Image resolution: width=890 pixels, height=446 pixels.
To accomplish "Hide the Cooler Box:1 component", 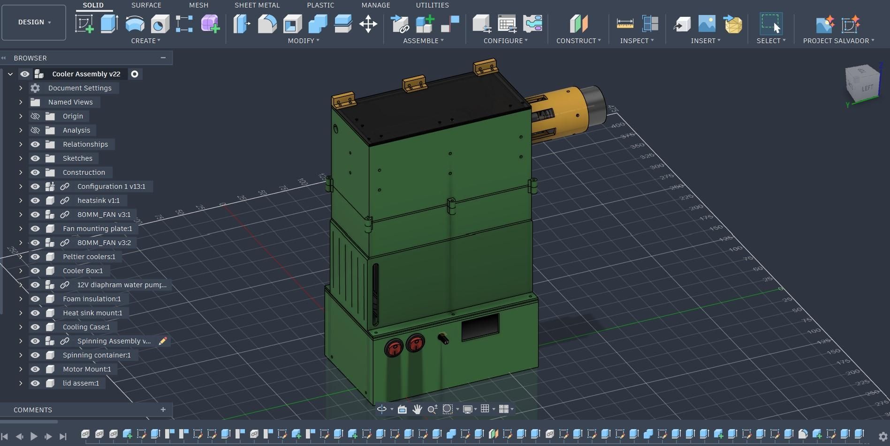I will (35, 271).
